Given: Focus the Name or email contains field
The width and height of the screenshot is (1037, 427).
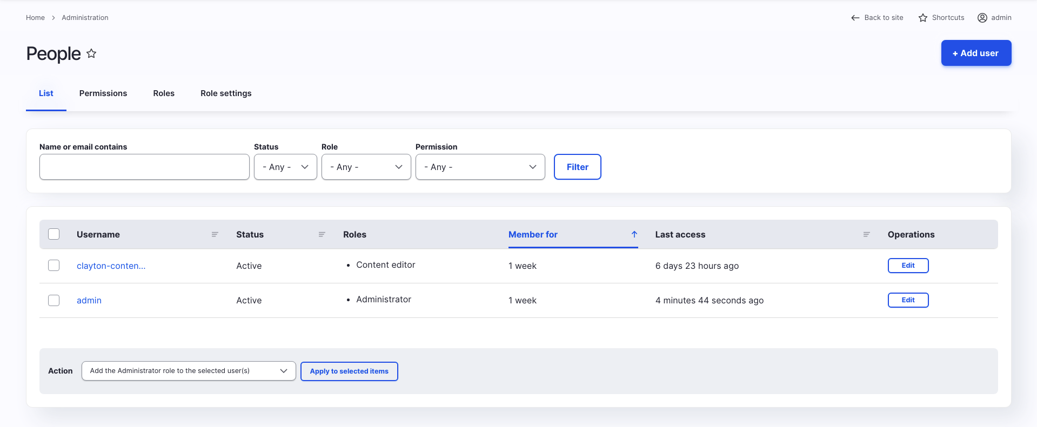Looking at the screenshot, I should tap(144, 167).
